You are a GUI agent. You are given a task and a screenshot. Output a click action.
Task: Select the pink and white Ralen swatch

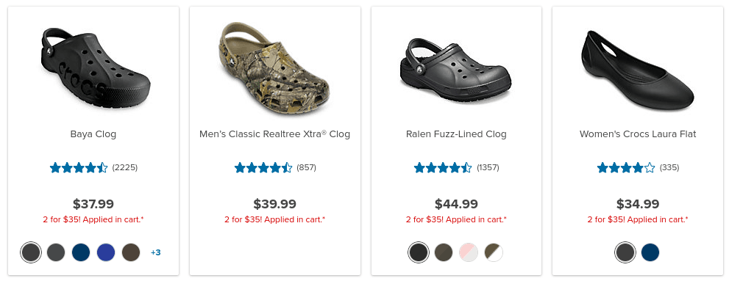[469, 252]
